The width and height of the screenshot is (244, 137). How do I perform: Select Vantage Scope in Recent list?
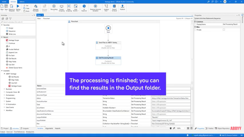(12, 40)
